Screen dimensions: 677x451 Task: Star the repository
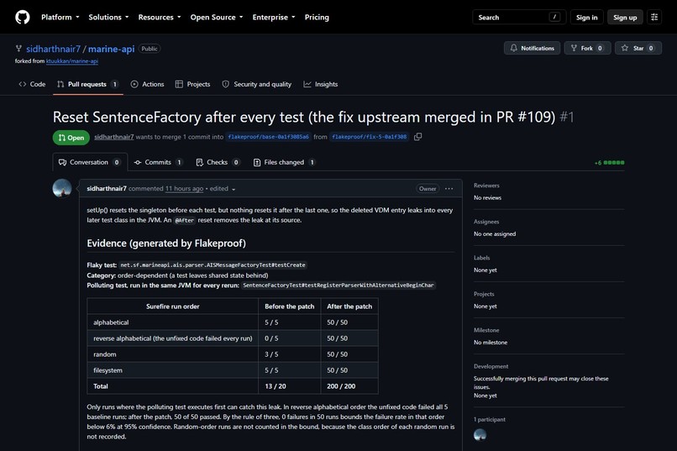[x=638, y=48]
